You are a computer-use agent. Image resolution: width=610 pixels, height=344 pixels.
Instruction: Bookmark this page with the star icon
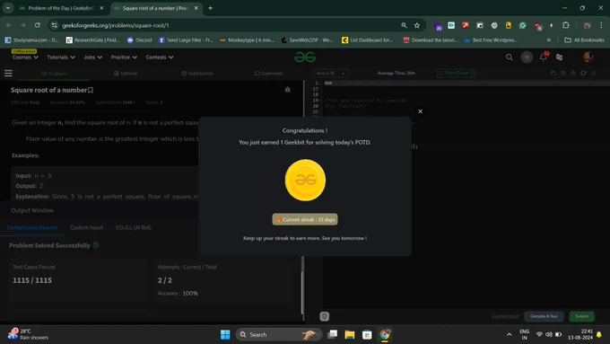[417, 25]
